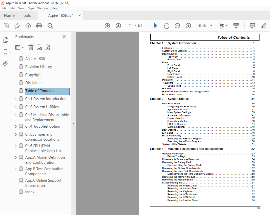Click the read mode keyboard icon
Screen dimensions: 270x215
point(236,26)
